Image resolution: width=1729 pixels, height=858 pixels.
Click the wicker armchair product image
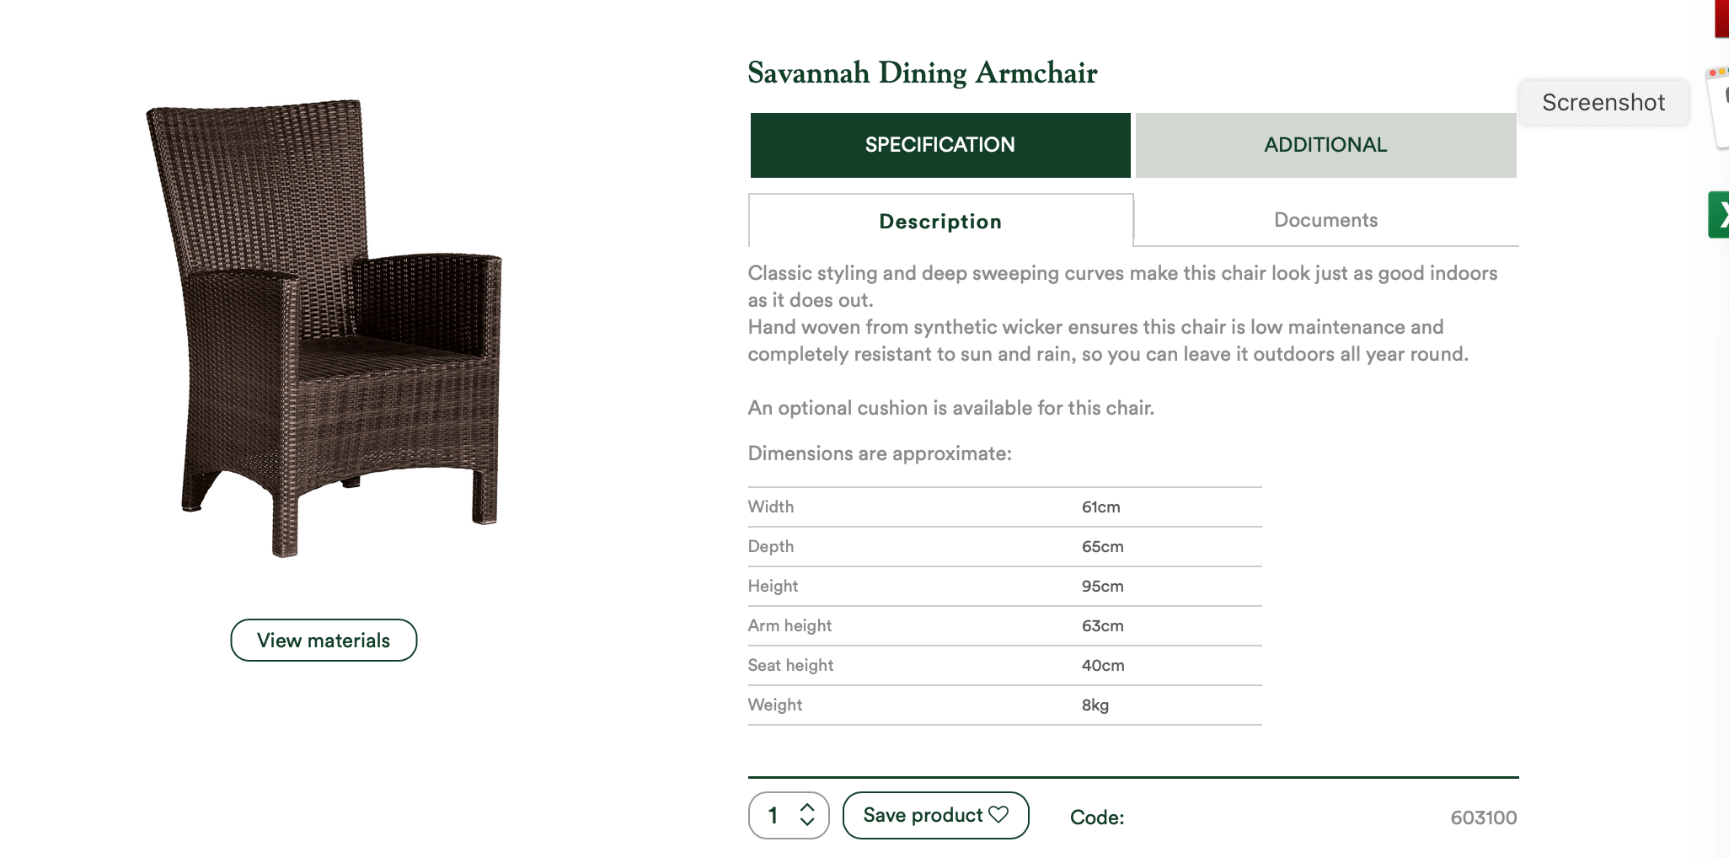click(x=324, y=328)
